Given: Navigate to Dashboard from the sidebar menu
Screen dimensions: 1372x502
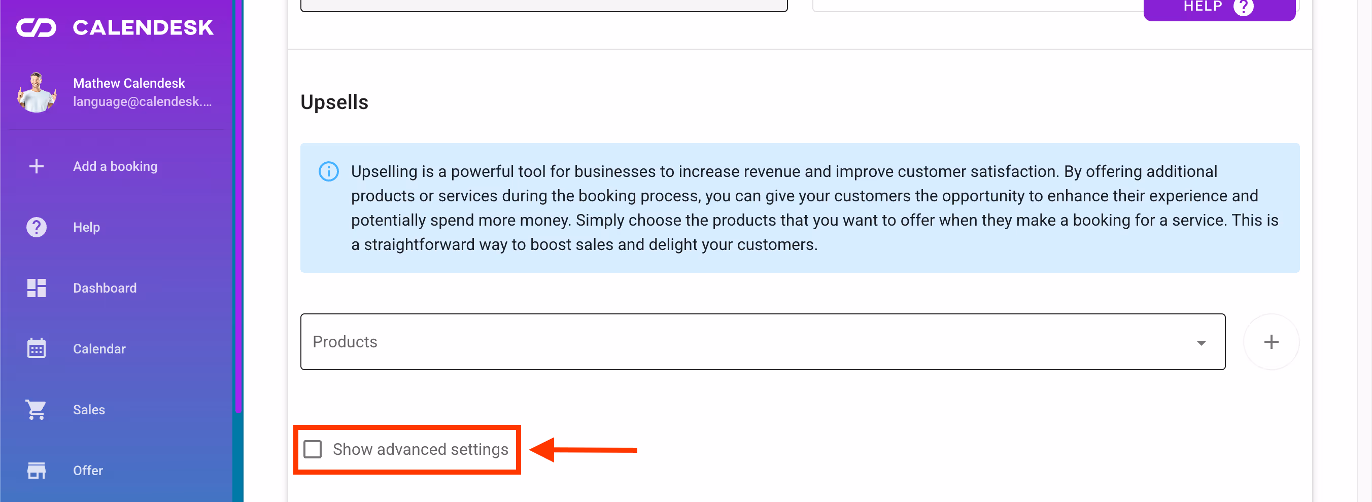Looking at the screenshot, I should pyautogui.click(x=105, y=288).
